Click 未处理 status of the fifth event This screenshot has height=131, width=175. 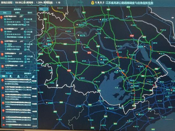[x=34, y=111]
